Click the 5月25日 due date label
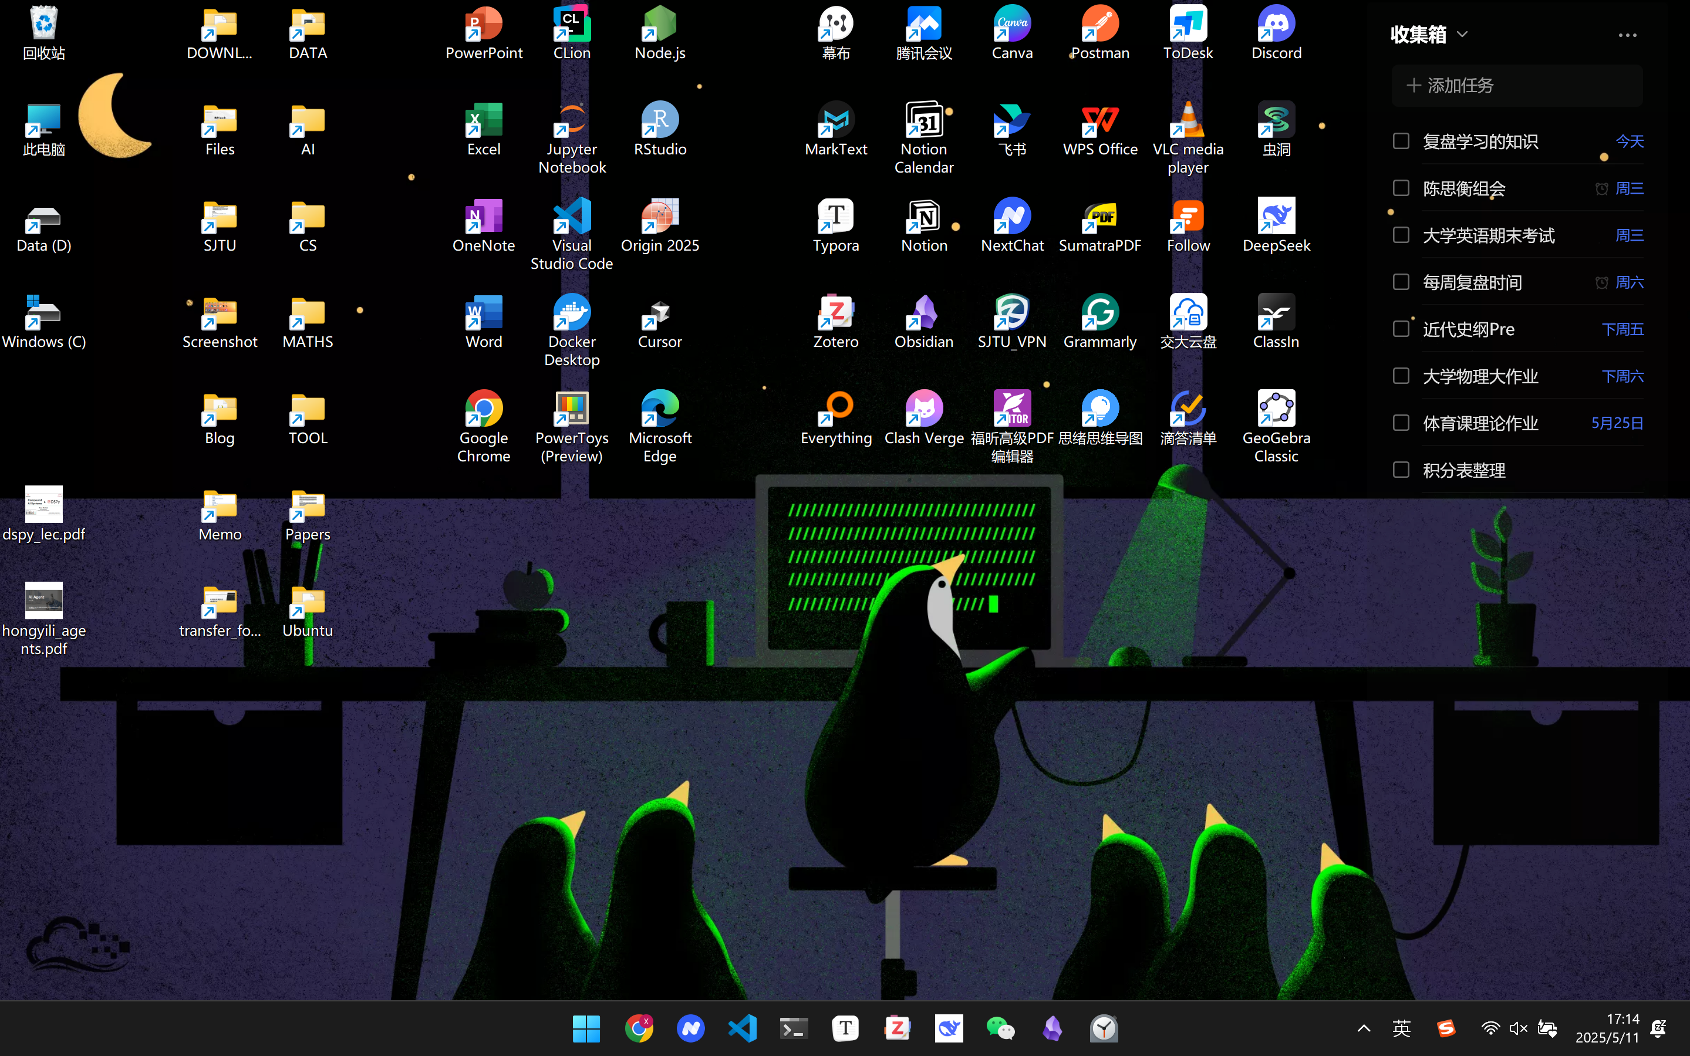Image resolution: width=1690 pixels, height=1056 pixels. [x=1617, y=423]
